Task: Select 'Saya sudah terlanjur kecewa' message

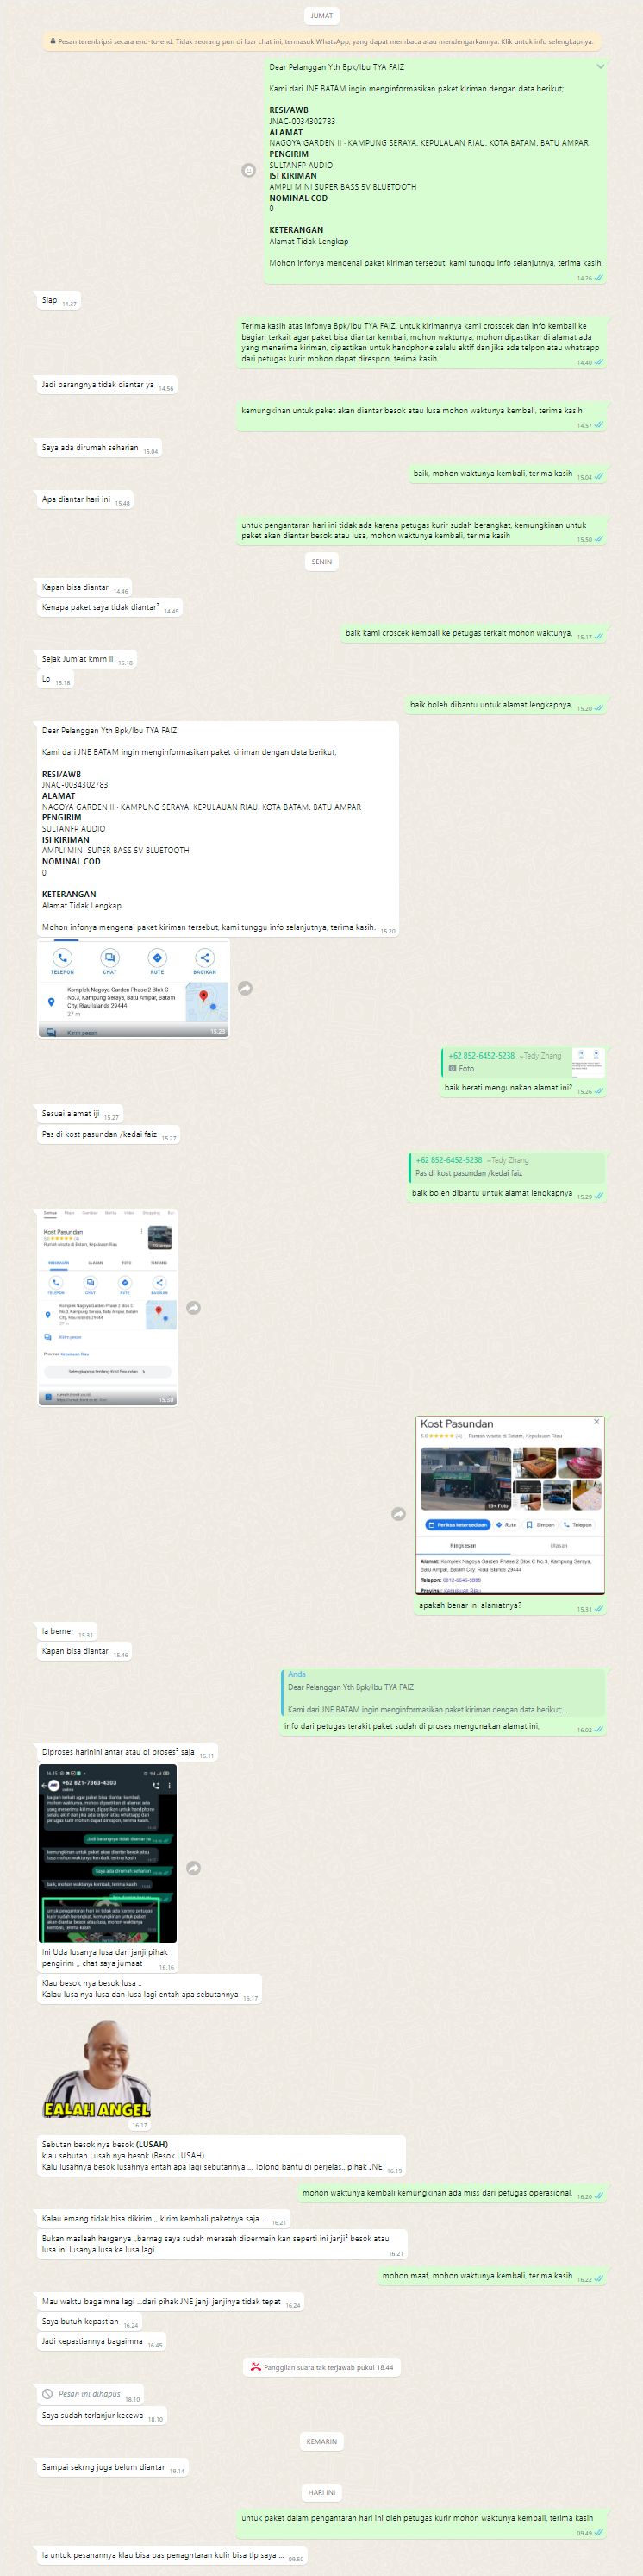Action: pos(102,2416)
